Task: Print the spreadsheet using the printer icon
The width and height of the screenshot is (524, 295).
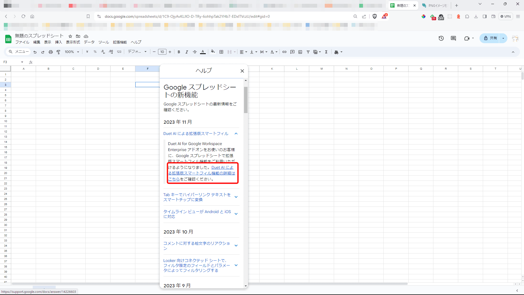Action: click(x=50, y=52)
